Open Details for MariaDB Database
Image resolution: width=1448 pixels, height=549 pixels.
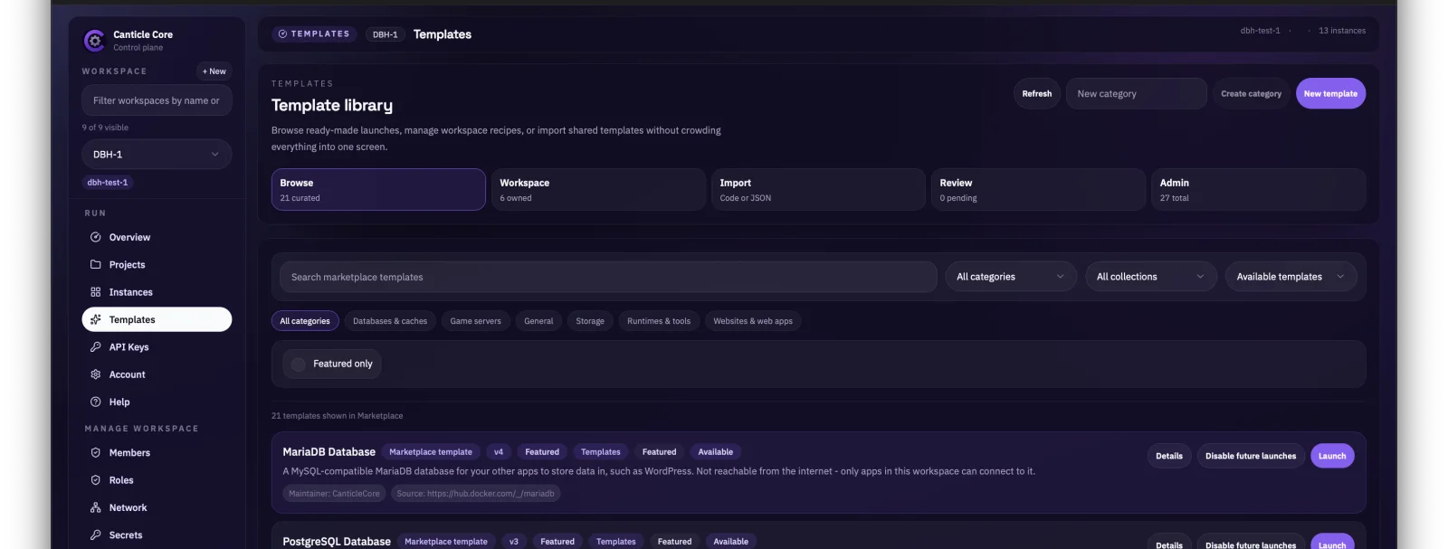coord(1169,456)
